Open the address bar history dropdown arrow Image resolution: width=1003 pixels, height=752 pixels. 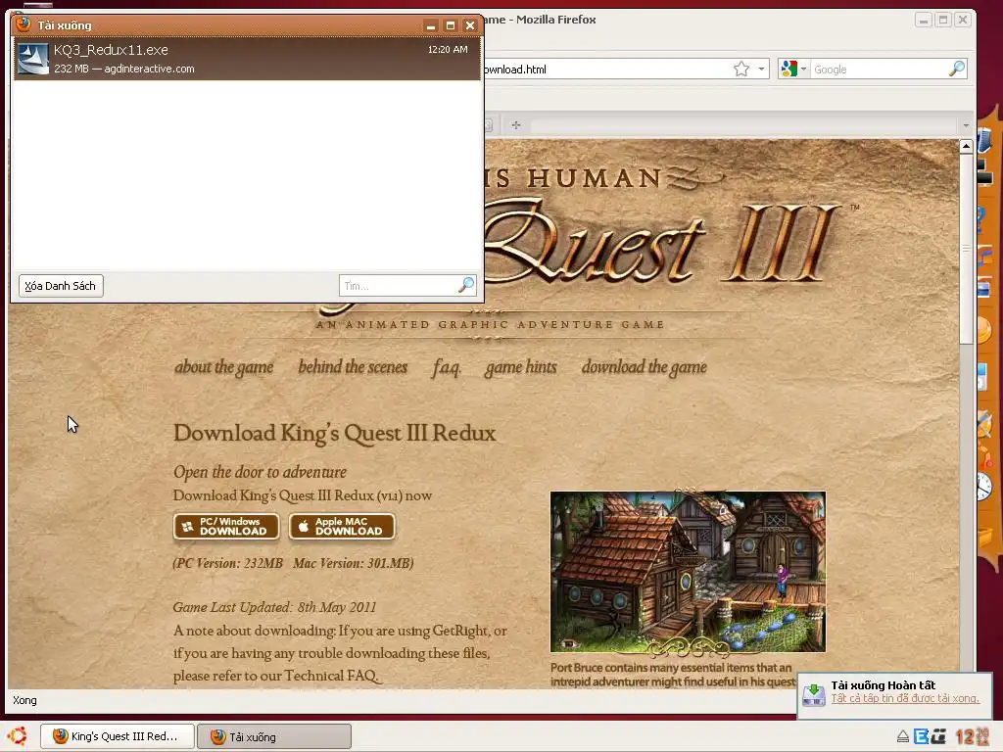click(x=761, y=70)
